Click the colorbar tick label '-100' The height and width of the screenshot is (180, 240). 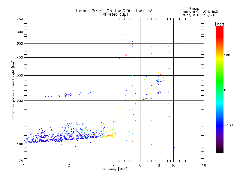coord(228,125)
